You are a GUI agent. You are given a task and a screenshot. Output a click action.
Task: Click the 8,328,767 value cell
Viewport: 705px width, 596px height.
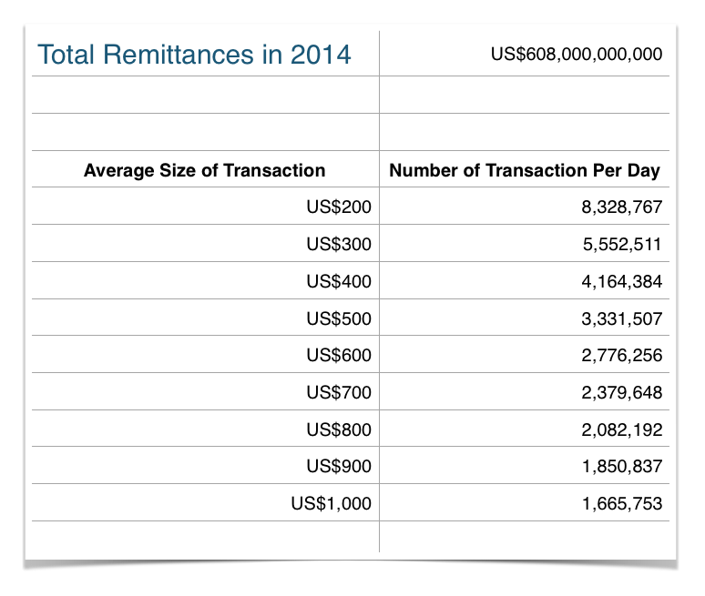pyautogui.click(x=623, y=207)
